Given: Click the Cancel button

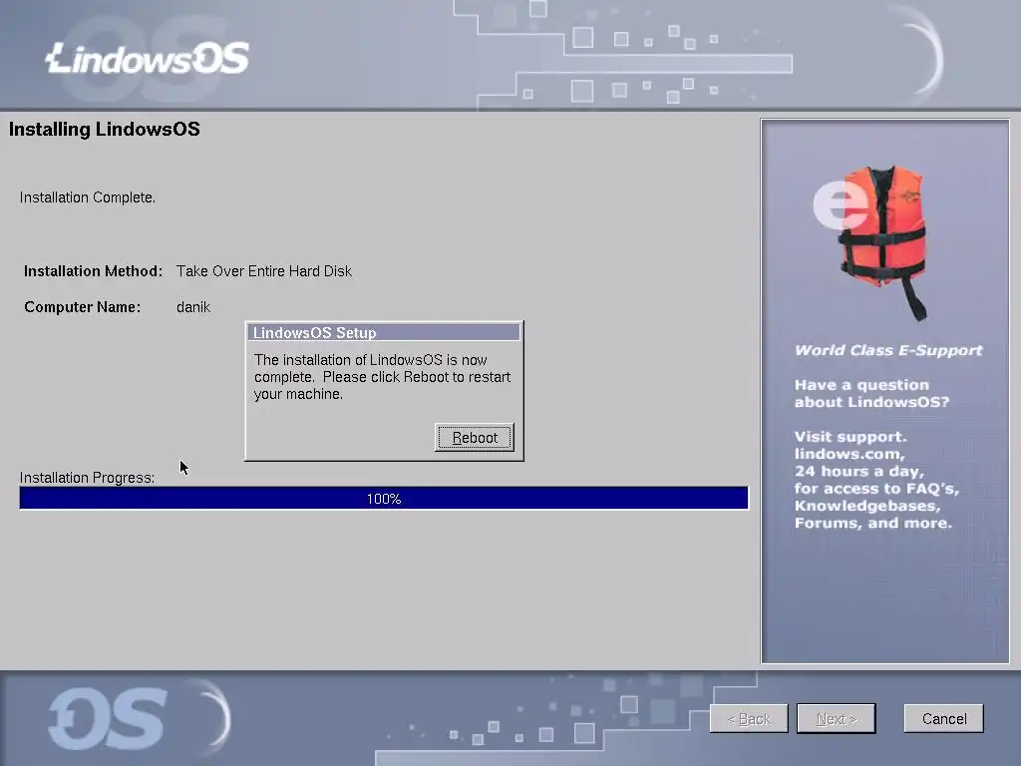Looking at the screenshot, I should (x=943, y=718).
